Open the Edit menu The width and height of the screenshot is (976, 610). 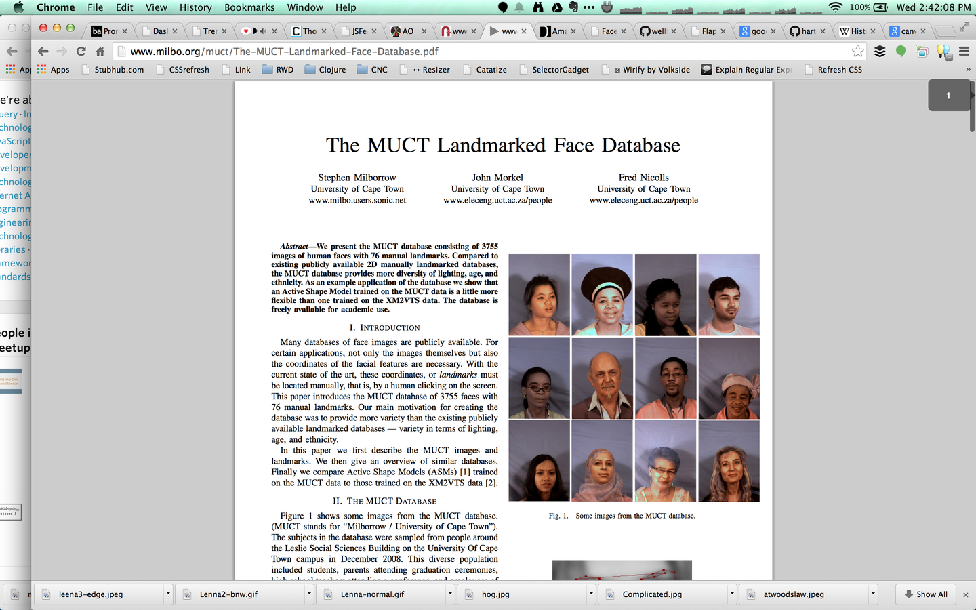point(124,7)
